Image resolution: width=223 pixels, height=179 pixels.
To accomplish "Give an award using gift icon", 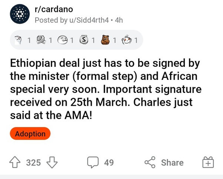I will click(x=207, y=162).
